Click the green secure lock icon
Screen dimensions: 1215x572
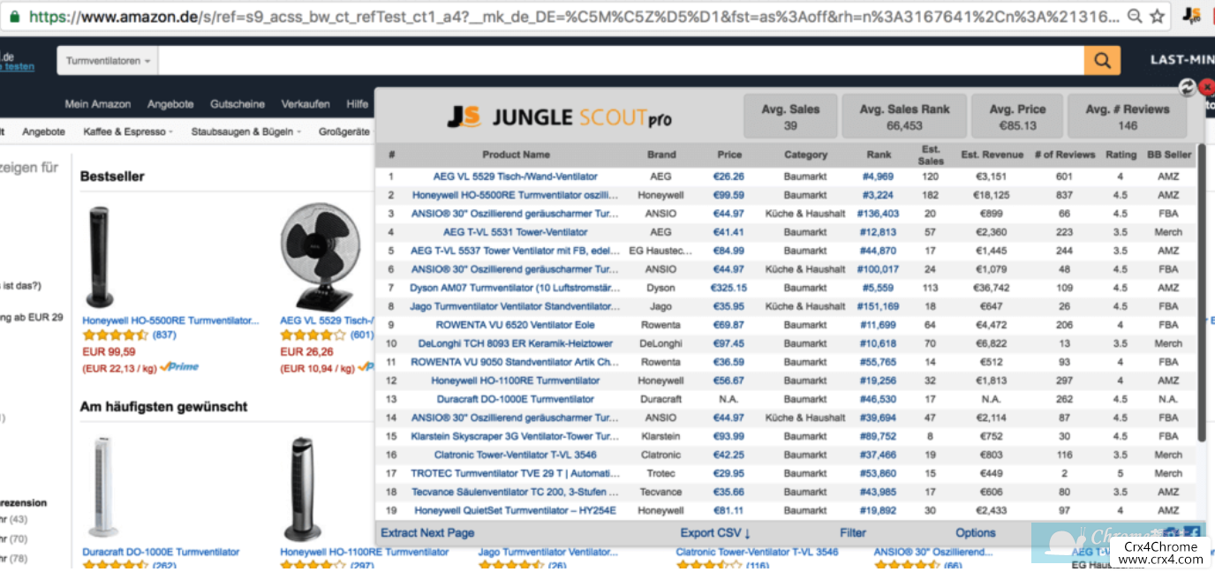[x=16, y=16]
